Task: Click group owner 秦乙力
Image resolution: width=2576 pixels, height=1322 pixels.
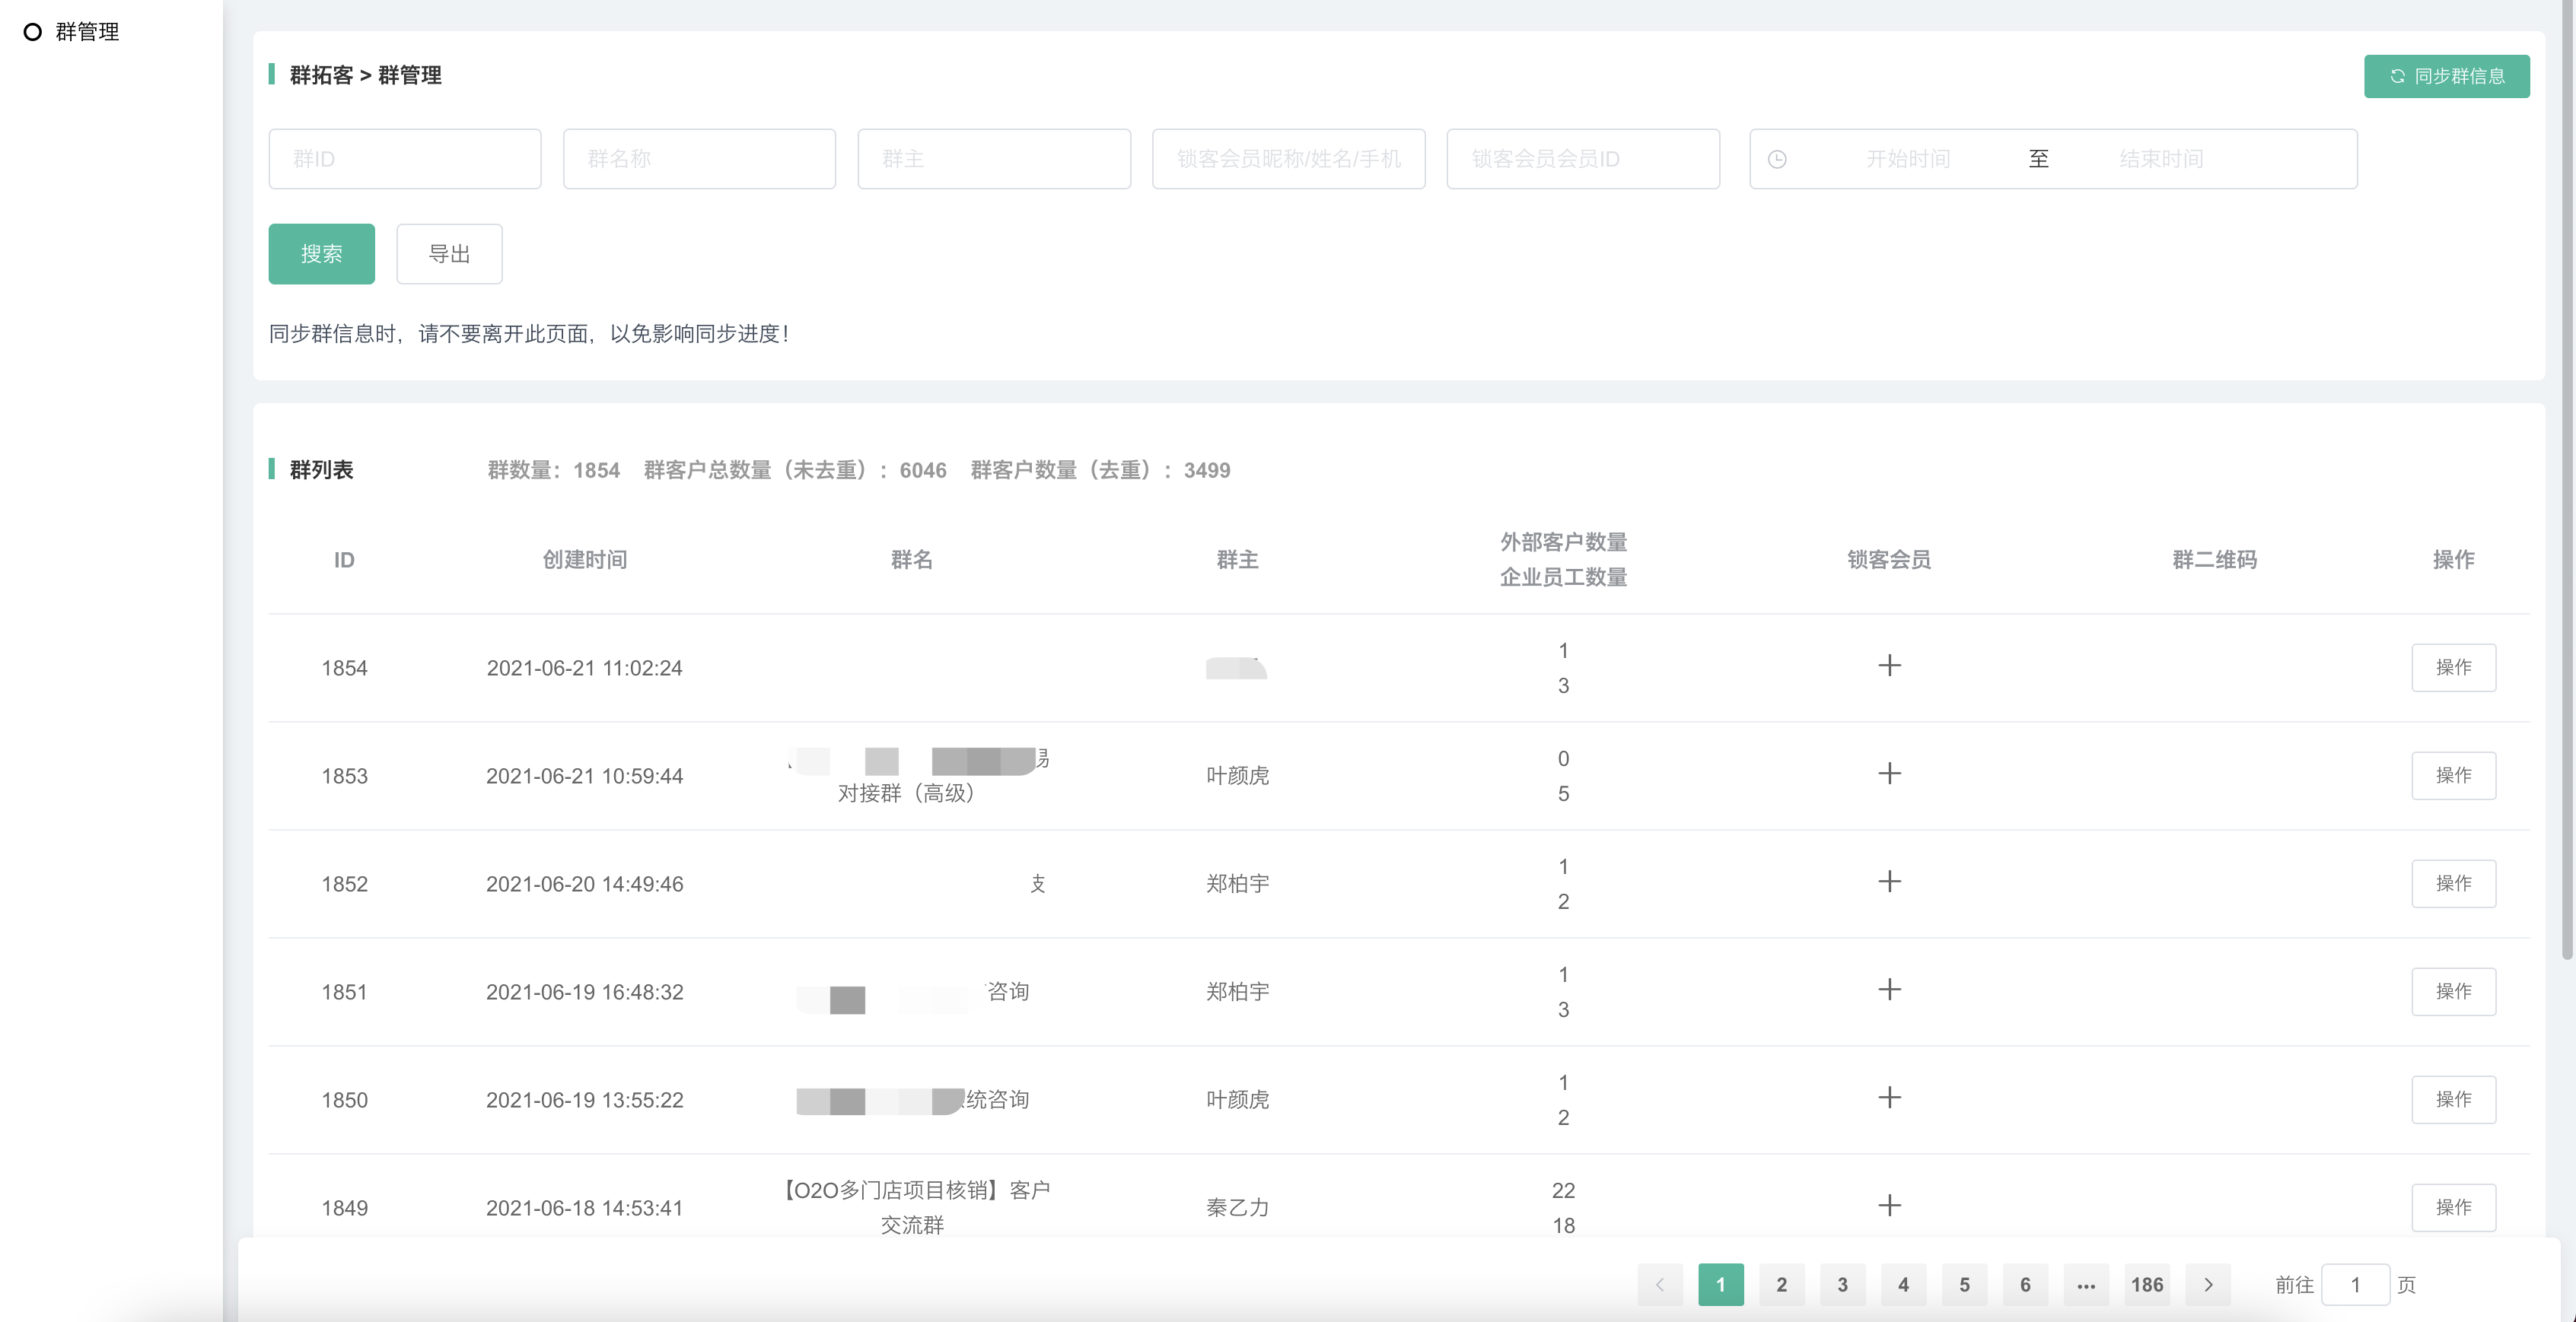Action: coord(1237,1207)
